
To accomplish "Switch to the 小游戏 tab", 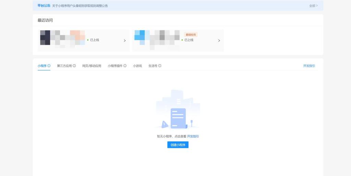I will [x=137, y=66].
